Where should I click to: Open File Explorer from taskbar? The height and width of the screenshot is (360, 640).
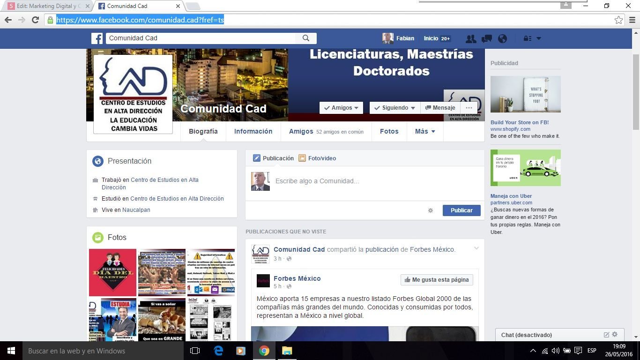click(287, 351)
